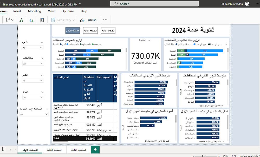Open the file title dropdown caret
This screenshot has height=157, width=260.
point(80,4)
